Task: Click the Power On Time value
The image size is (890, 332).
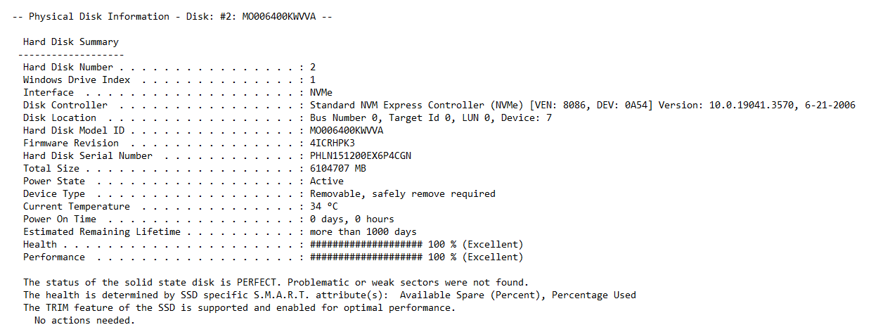Action: 352,219
